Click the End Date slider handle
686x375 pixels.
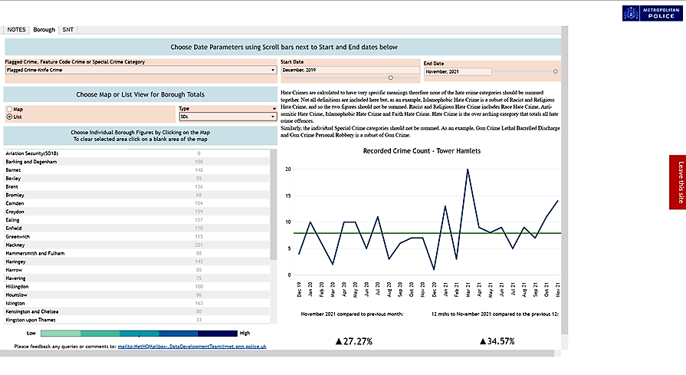pyautogui.click(x=556, y=71)
